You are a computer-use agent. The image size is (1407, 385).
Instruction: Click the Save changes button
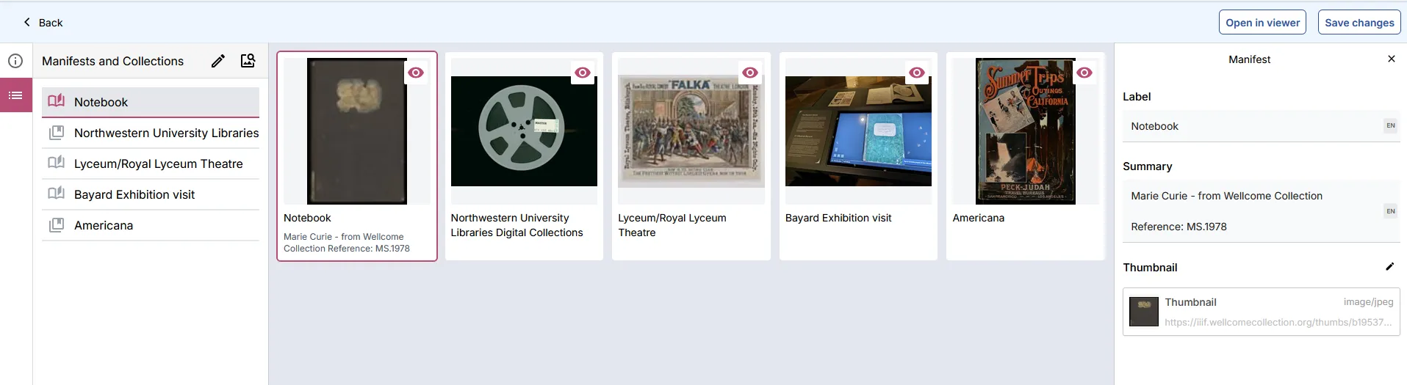coord(1359,23)
